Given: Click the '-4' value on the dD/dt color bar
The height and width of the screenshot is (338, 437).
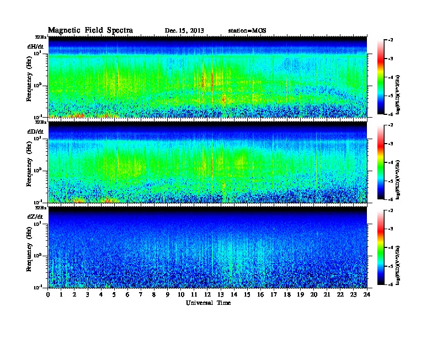Looking at the screenshot, I should pos(391,162).
